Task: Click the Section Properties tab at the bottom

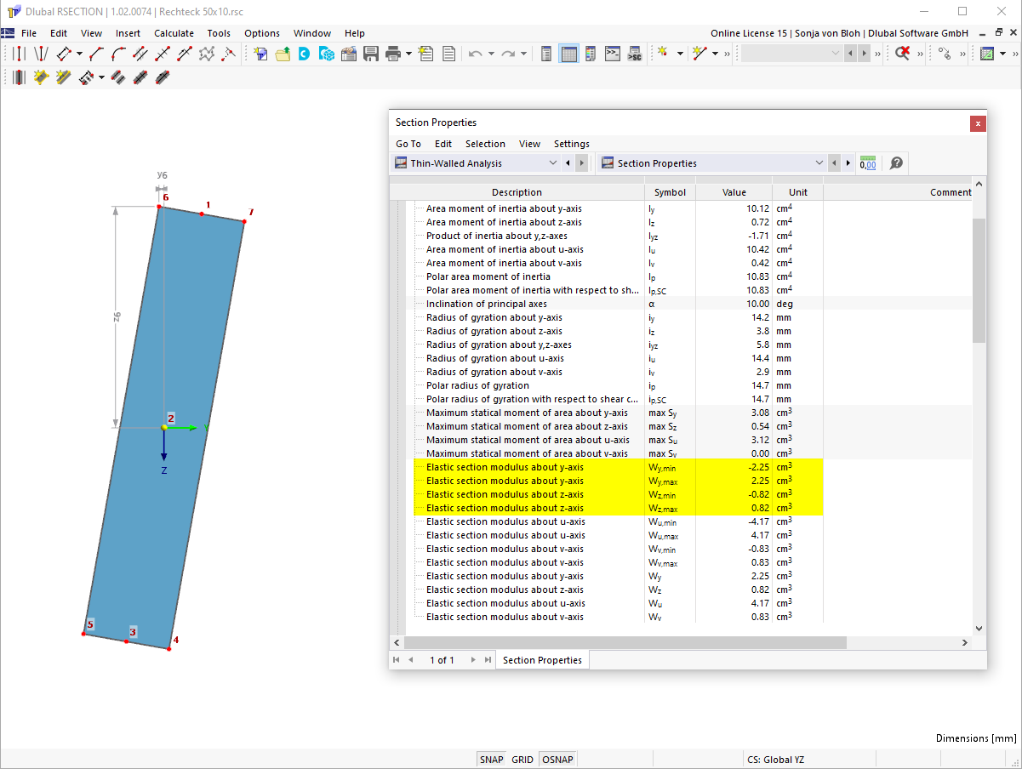Action: tap(542, 659)
